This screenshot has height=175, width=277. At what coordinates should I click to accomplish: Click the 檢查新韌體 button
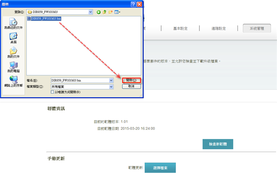[x=218, y=144]
